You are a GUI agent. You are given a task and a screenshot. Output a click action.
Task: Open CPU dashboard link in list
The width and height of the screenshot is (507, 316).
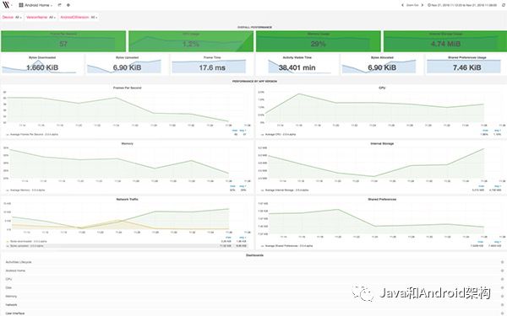pos(8,279)
